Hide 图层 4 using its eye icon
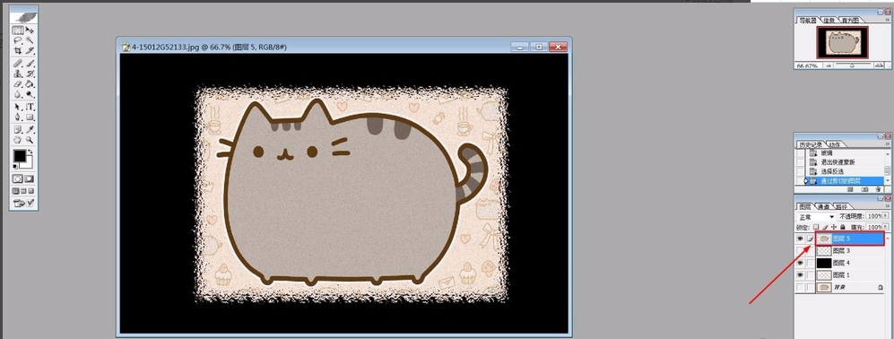The height and width of the screenshot is (339, 894). click(x=800, y=263)
